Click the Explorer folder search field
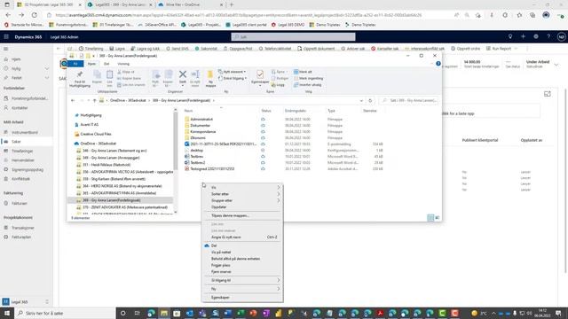Viewport: 568px width, 319px height. [x=408, y=100]
